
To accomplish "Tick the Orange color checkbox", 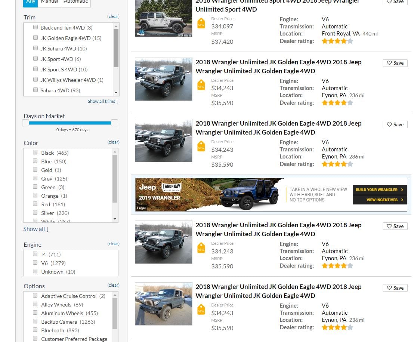I will [35, 195].
